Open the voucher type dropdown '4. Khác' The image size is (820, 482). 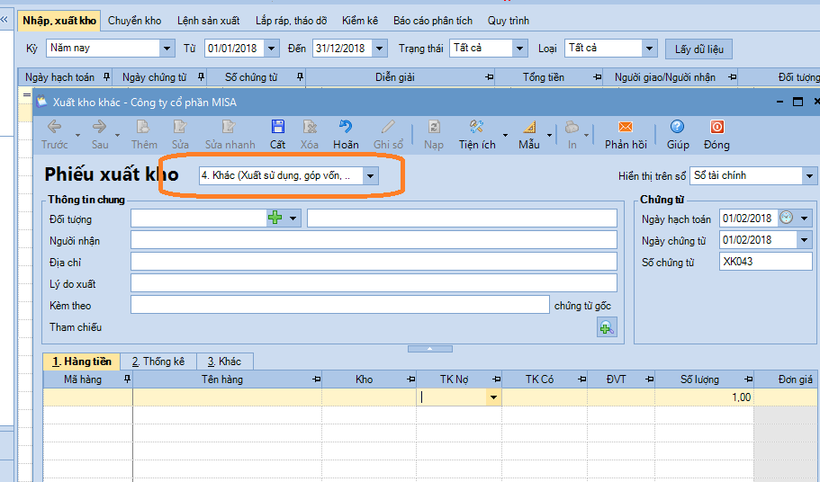[370, 176]
